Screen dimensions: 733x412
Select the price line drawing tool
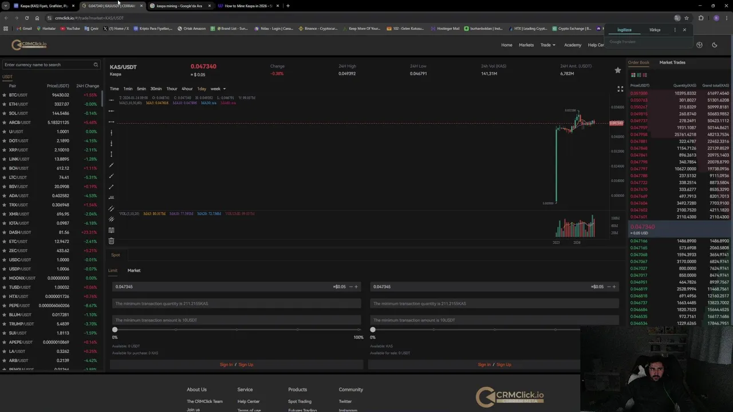[x=111, y=197]
